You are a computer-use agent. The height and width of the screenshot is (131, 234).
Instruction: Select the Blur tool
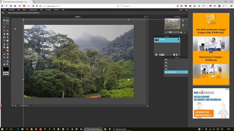(x=4, y=44)
